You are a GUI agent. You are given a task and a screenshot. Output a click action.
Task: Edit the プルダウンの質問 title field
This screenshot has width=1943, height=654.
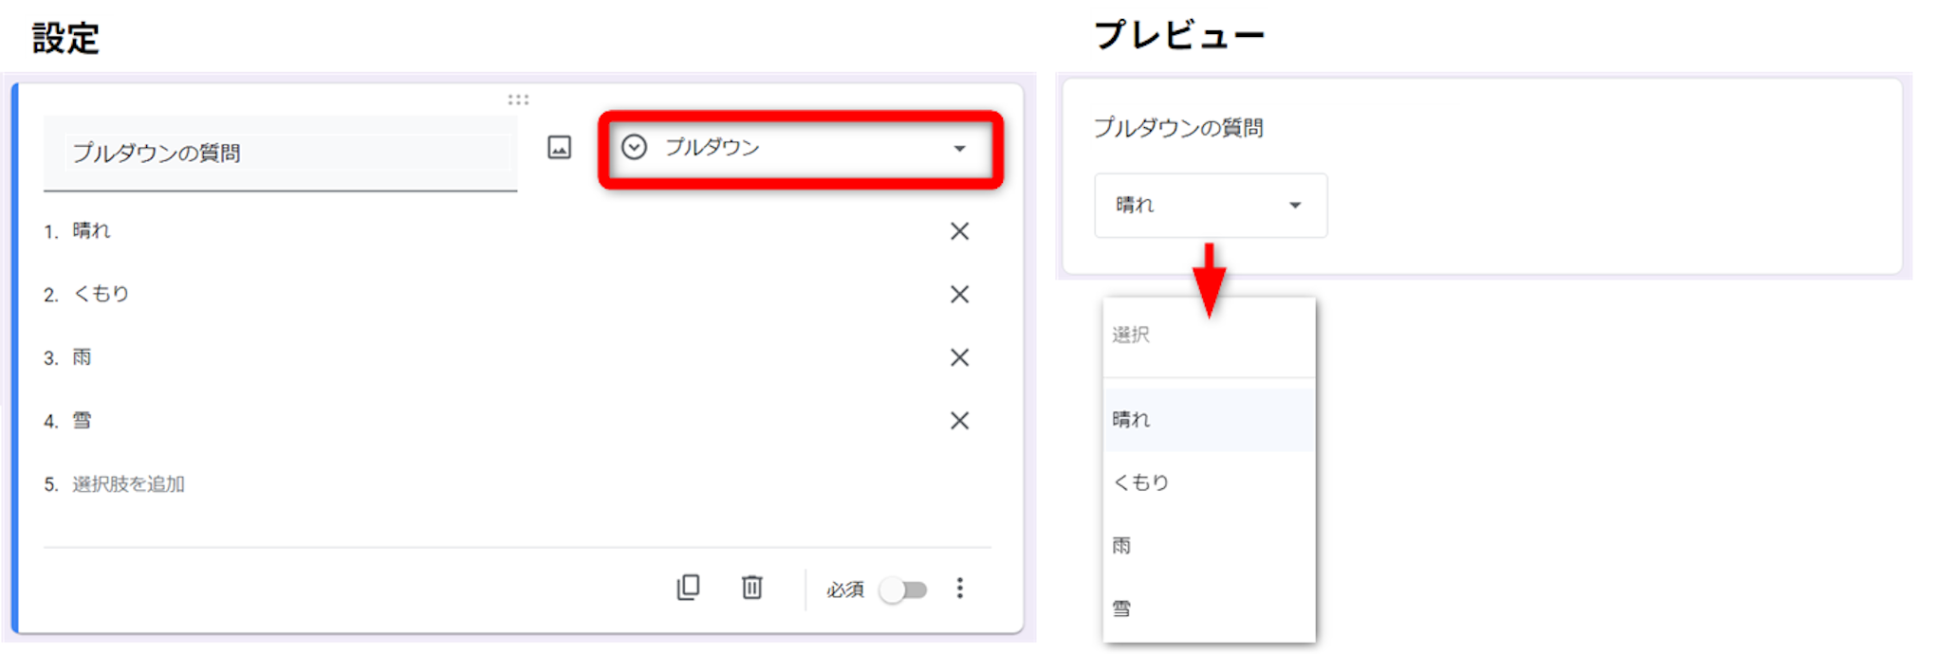click(280, 154)
